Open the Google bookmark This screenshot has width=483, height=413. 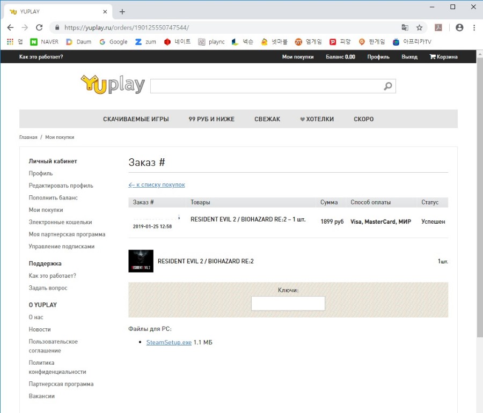point(113,41)
